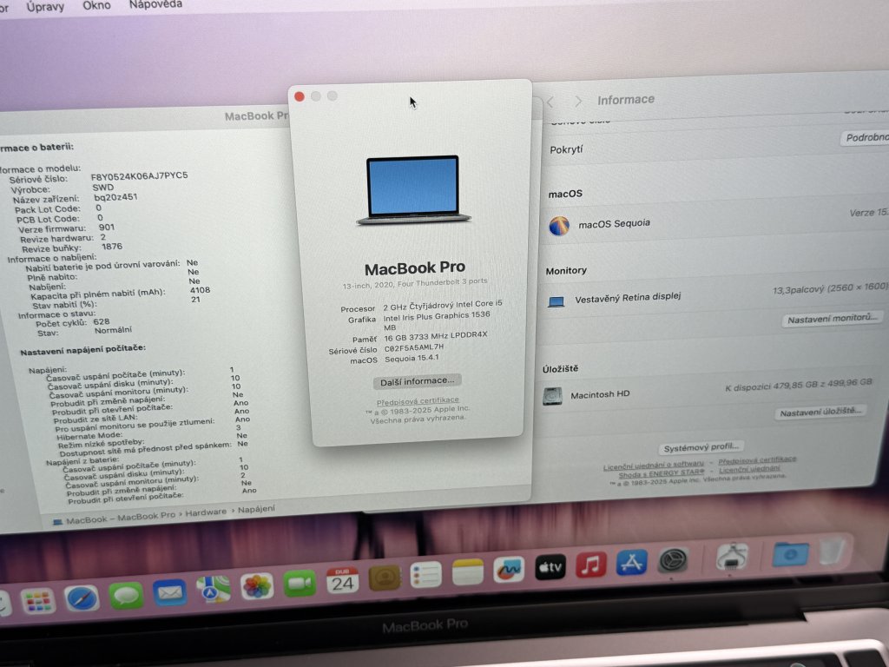Open the Trash in the dock
This screenshot has height=667, width=889.
coord(833,551)
